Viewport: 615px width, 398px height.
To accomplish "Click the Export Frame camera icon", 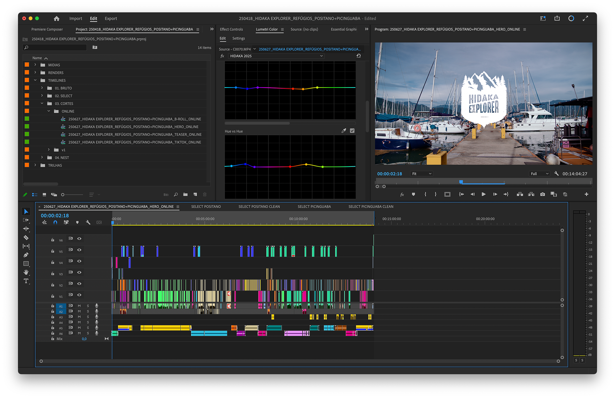I will [x=542, y=194].
